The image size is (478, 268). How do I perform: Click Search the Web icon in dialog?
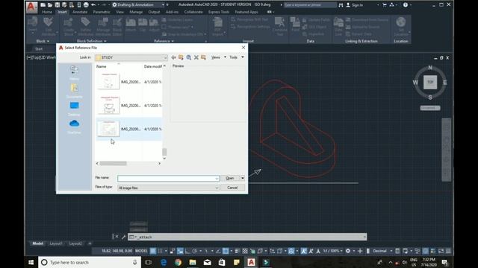tap(189, 57)
